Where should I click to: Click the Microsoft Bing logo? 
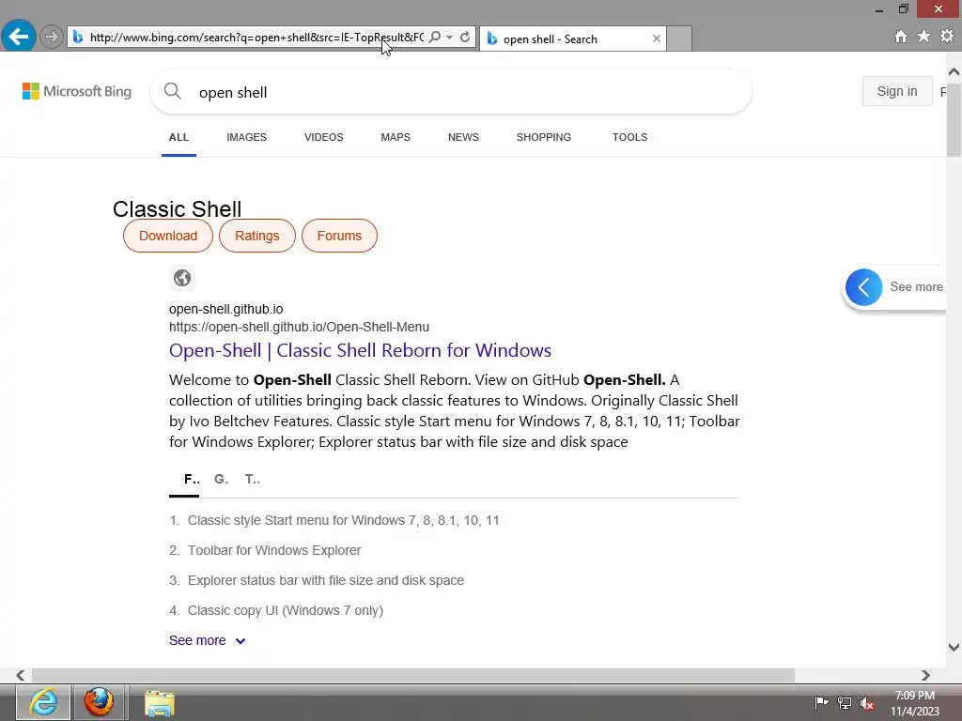coord(77,91)
